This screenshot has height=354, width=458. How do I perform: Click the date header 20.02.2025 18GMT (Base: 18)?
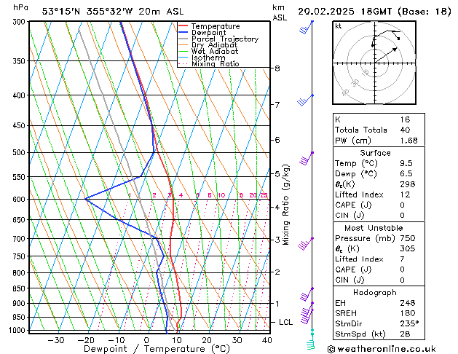pos(374,12)
